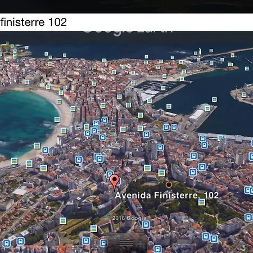Screen dimensions: 253x253
Task: Tap the red pin for Avenida Finisterre 102
Action: pos(115,182)
